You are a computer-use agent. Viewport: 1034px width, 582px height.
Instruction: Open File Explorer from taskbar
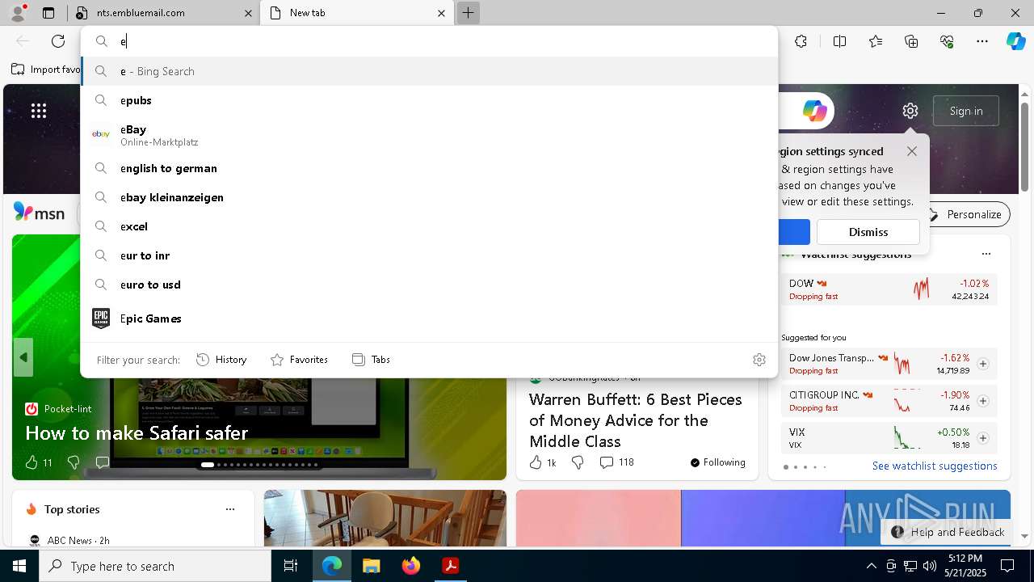click(x=371, y=566)
